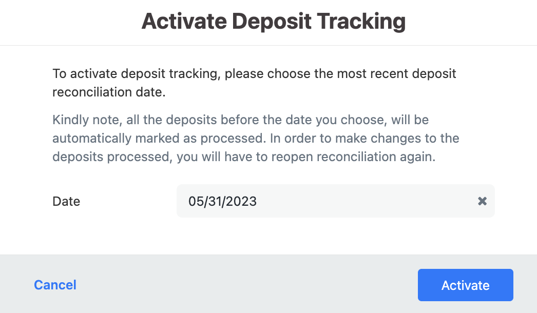Click the Activate Deposit Tracking title
The height and width of the screenshot is (313, 537).
click(x=273, y=22)
